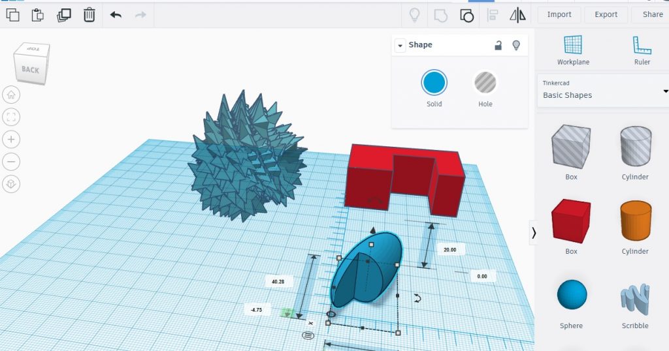Click the curved rotation handle beside paraboloid
669x351 pixels.
pyautogui.click(x=417, y=298)
